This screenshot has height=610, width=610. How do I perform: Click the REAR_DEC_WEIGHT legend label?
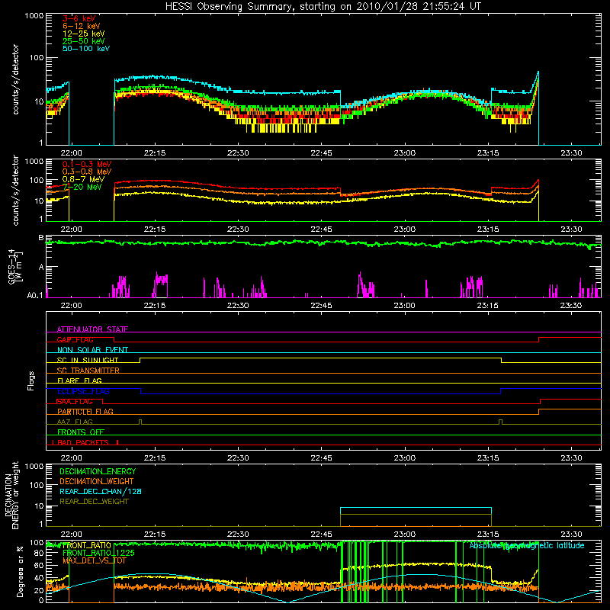tap(94, 502)
